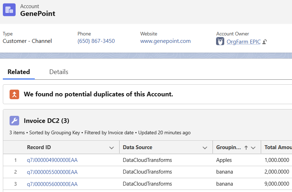The width and height of the screenshot is (292, 192).
Task: Switch to the Related tab
Action: coord(18,72)
